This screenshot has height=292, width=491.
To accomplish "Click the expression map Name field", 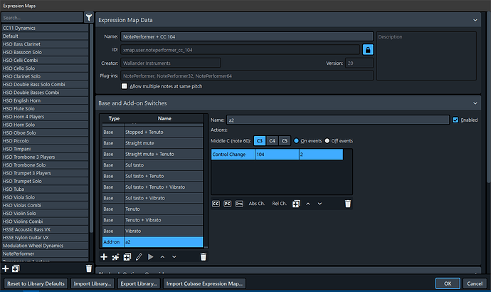I will point(247,36).
